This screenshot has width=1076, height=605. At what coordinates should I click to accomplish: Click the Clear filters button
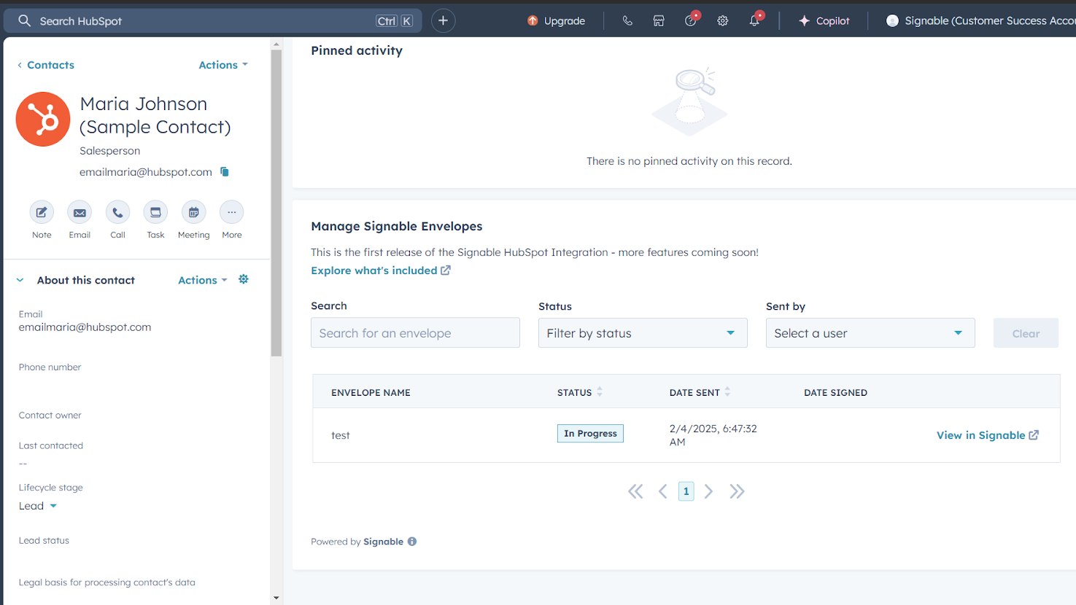[1026, 333]
